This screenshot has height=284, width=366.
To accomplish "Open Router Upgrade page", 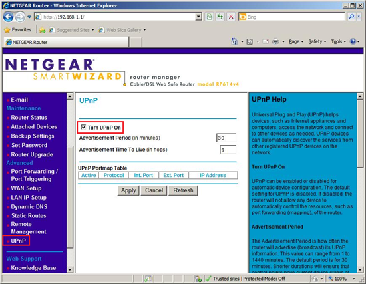I will (x=32, y=154).
